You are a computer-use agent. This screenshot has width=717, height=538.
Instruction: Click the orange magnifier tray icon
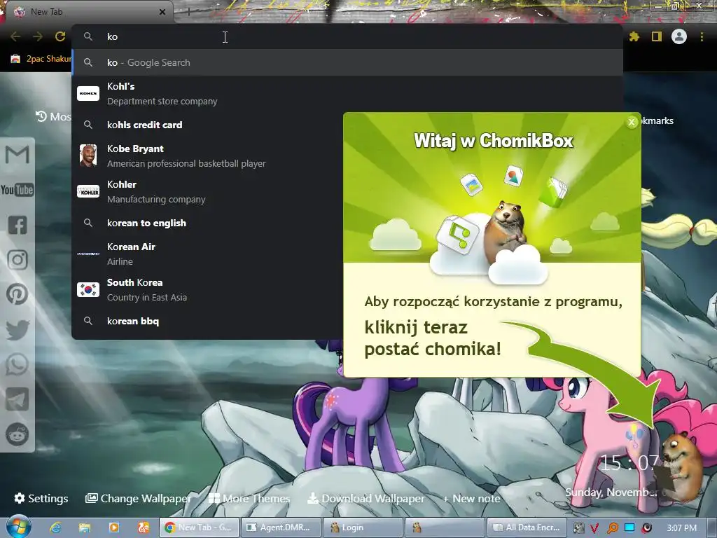coord(612,528)
